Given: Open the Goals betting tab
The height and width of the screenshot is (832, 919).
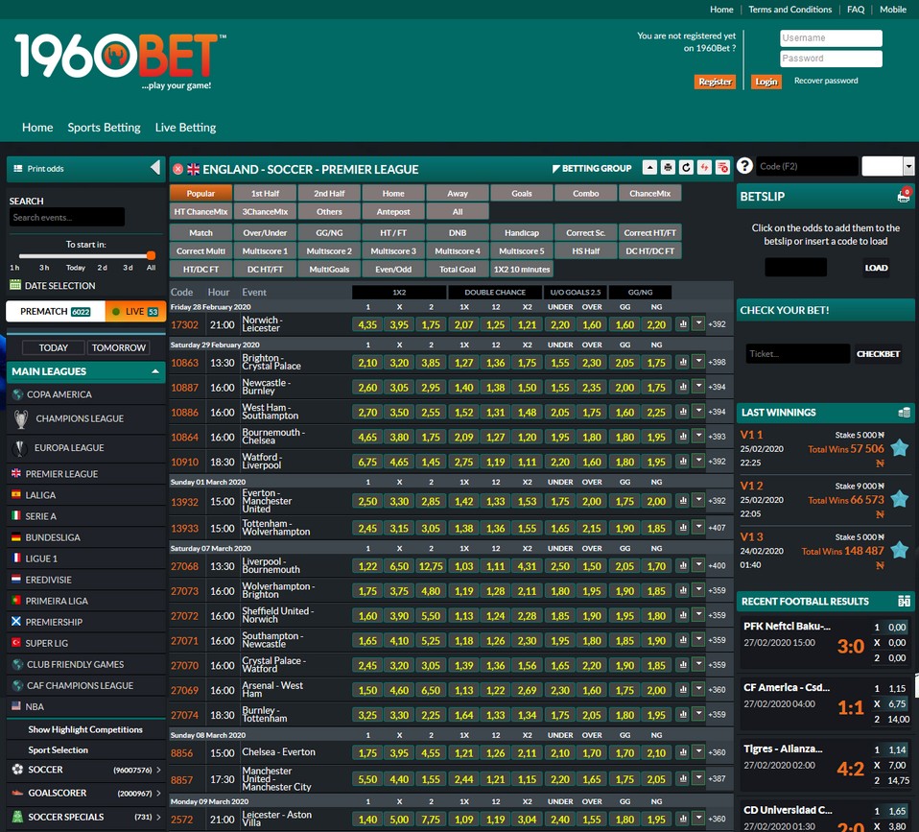Looking at the screenshot, I should coord(522,193).
